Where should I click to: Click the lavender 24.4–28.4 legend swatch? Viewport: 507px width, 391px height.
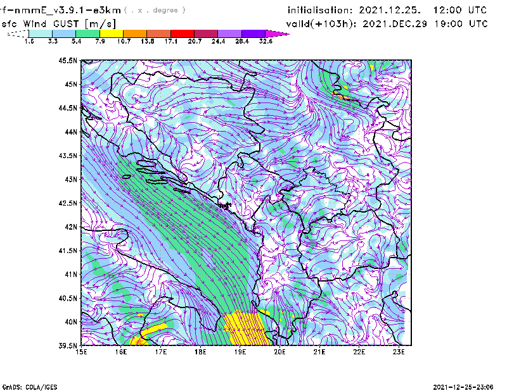pyautogui.click(x=230, y=34)
